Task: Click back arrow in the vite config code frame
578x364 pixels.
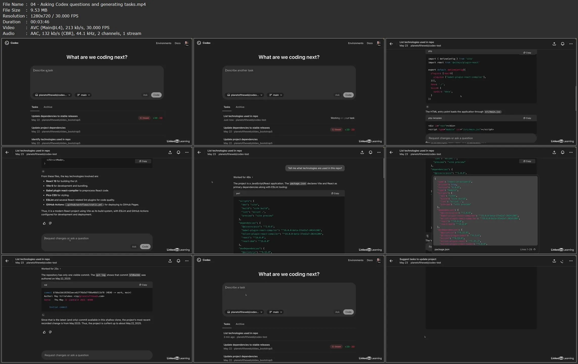Action: point(391,44)
